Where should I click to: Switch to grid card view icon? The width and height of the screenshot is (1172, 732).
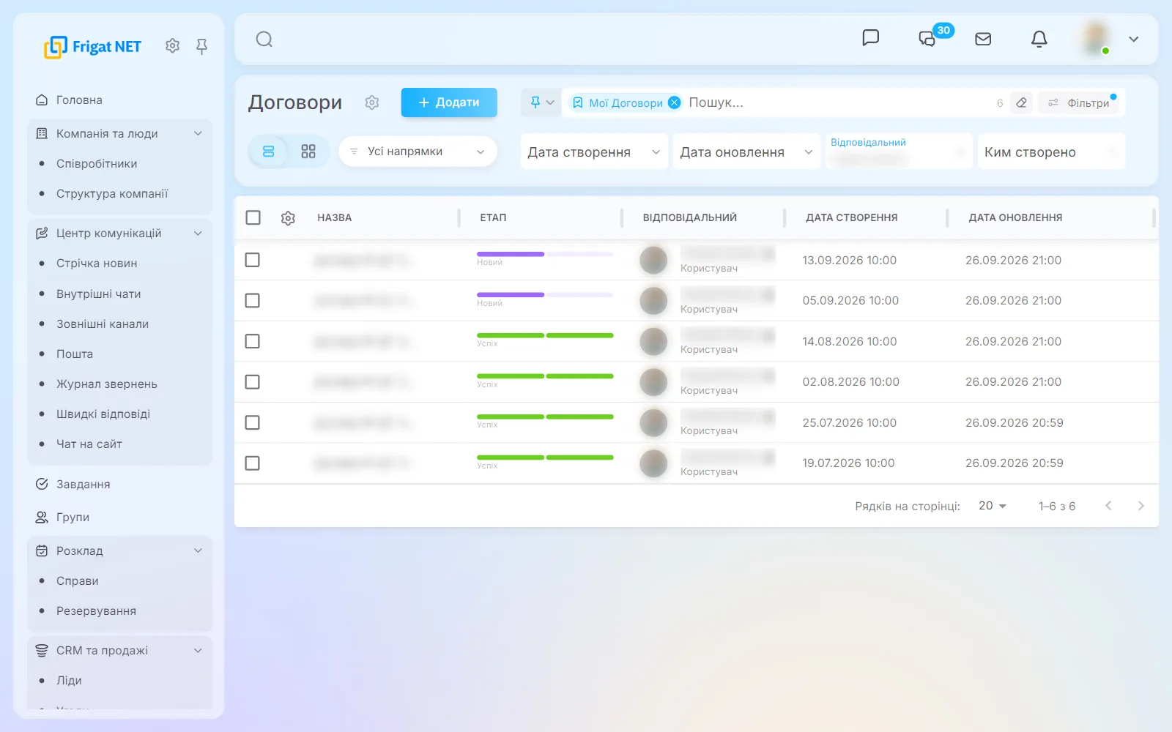pos(308,152)
